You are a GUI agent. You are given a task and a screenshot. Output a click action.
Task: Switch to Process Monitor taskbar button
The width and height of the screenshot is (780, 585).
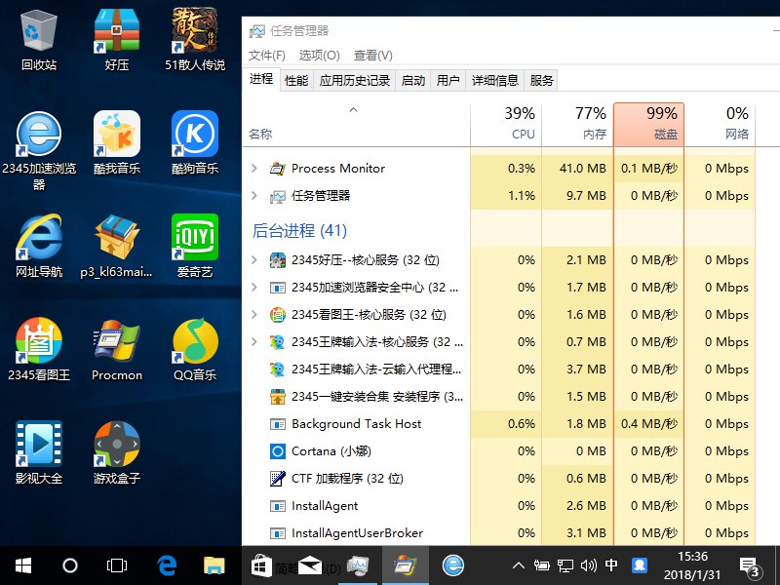[x=406, y=565]
